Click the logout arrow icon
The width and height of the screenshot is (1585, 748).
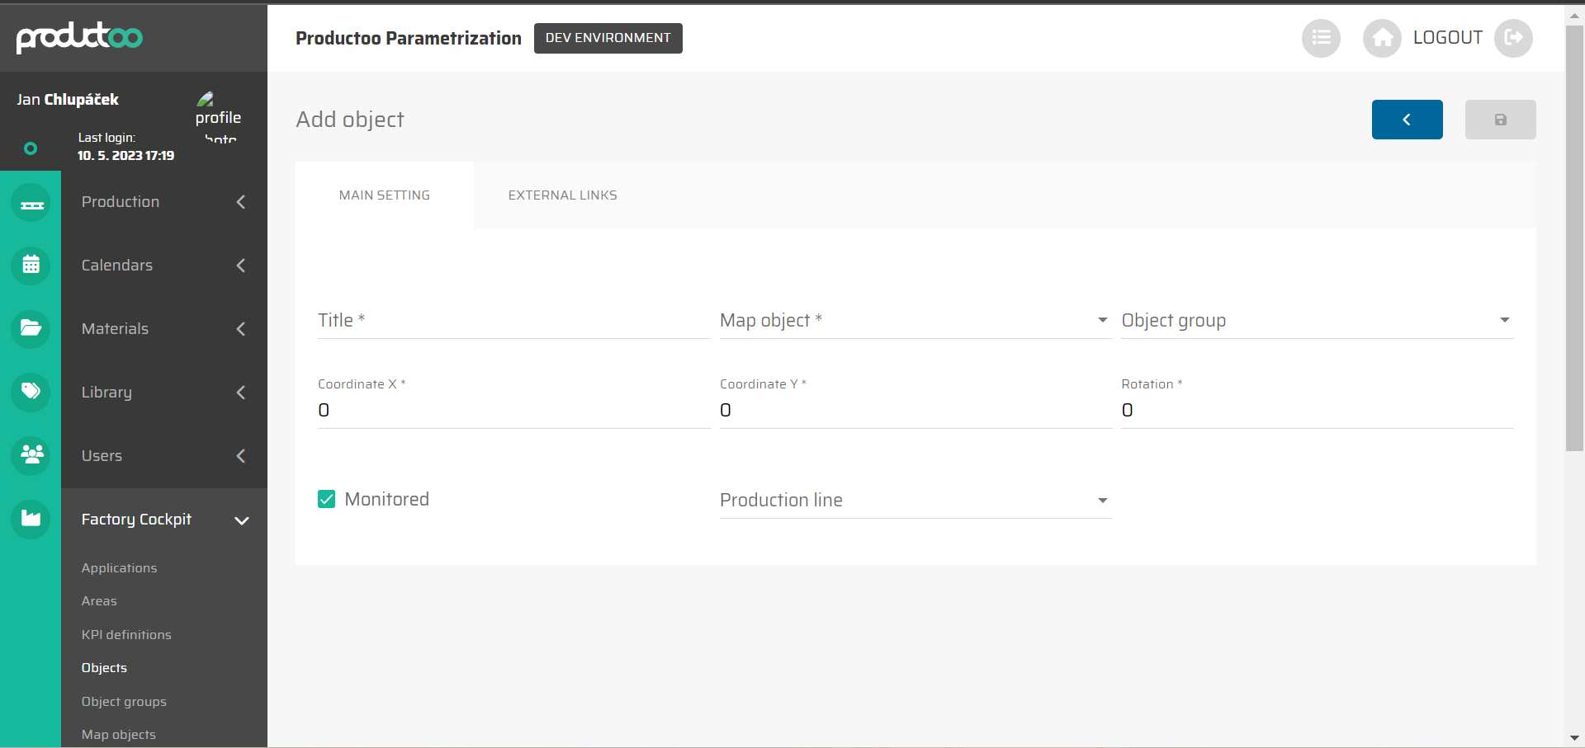1513,38
